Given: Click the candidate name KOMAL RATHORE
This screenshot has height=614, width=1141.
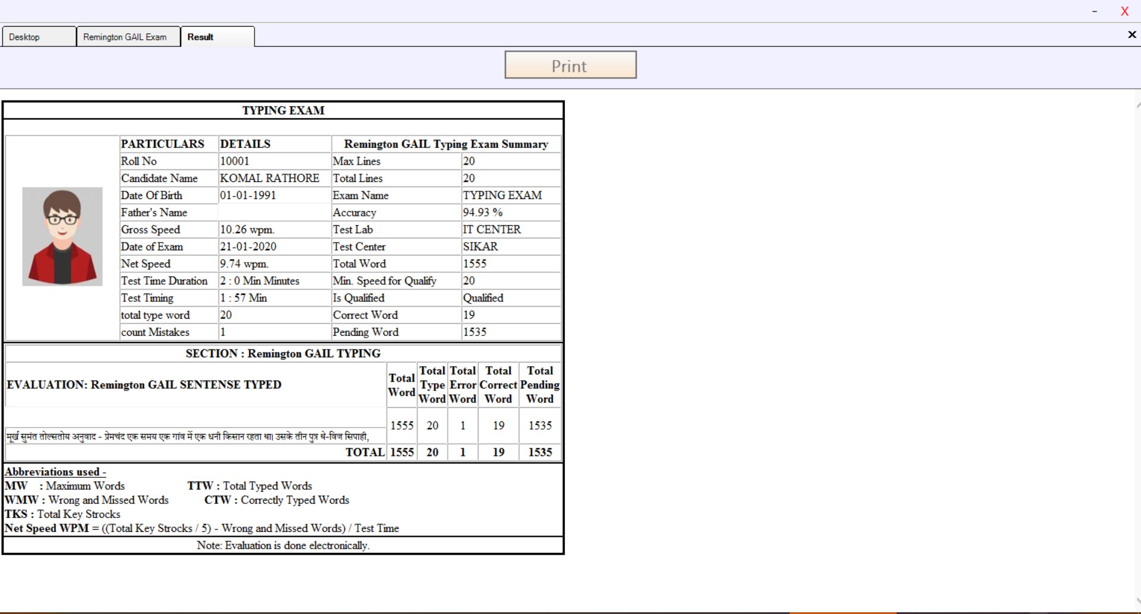Looking at the screenshot, I should click(269, 178).
